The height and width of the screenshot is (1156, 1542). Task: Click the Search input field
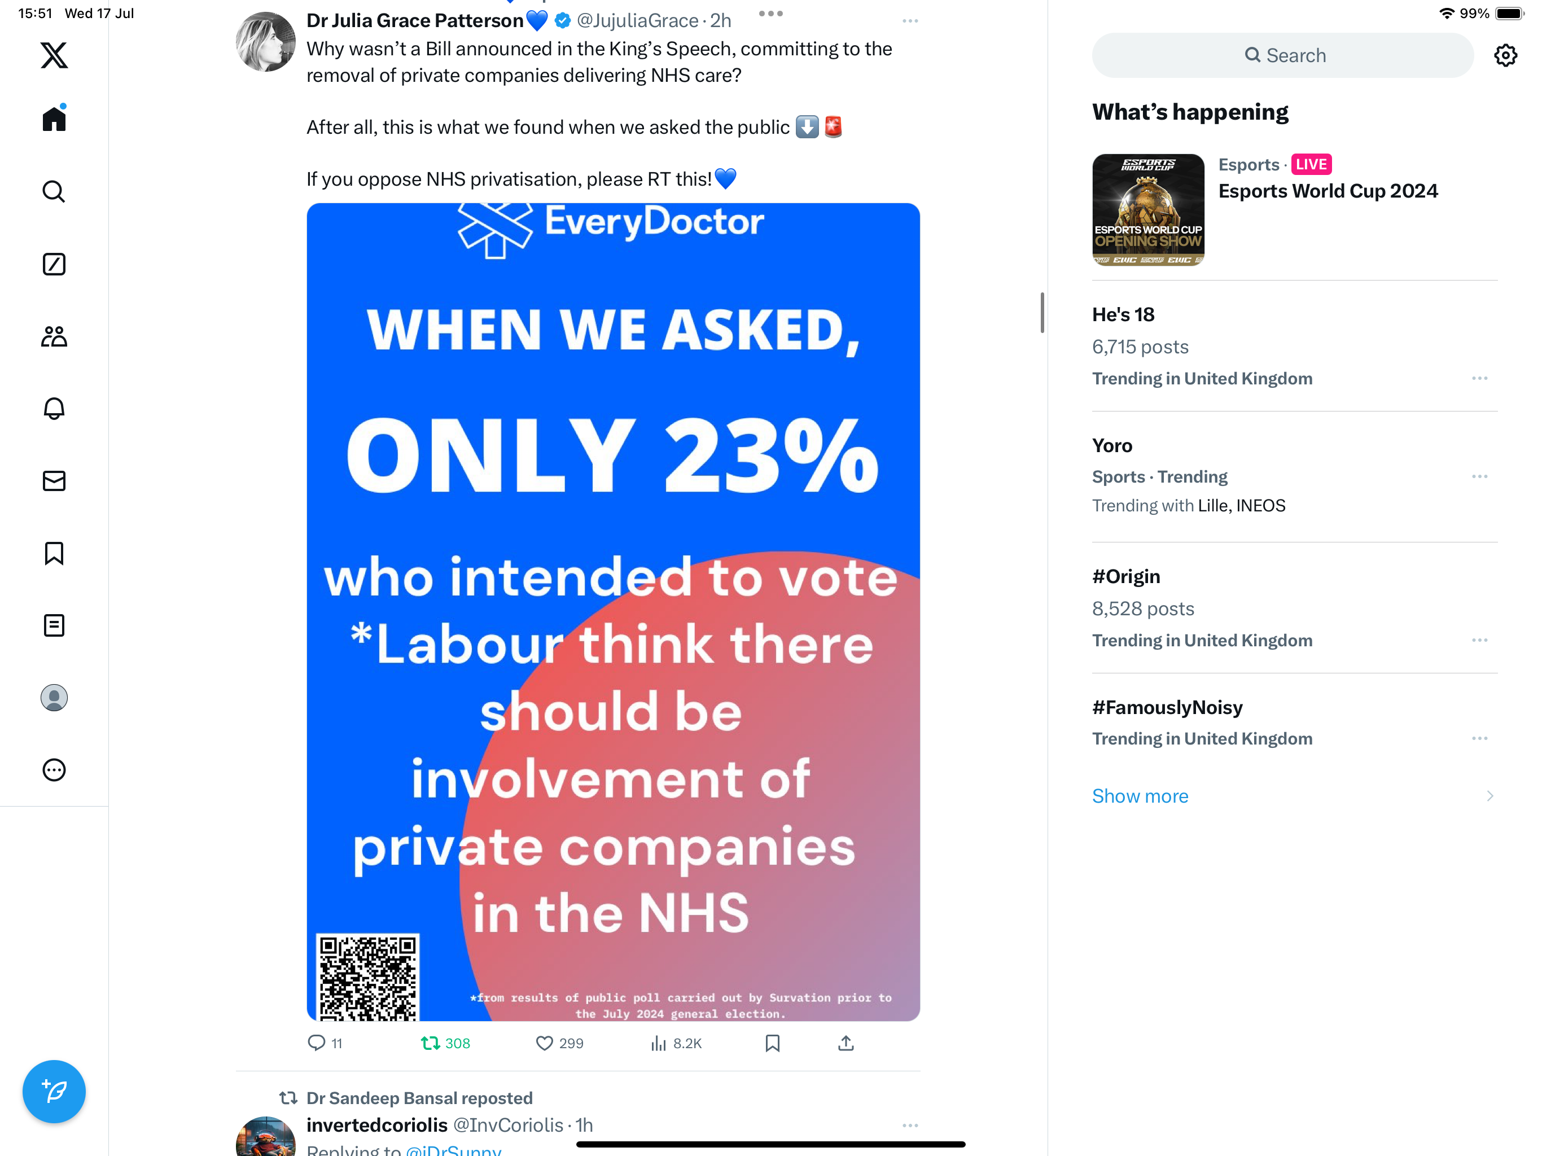tap(1283, 55)
